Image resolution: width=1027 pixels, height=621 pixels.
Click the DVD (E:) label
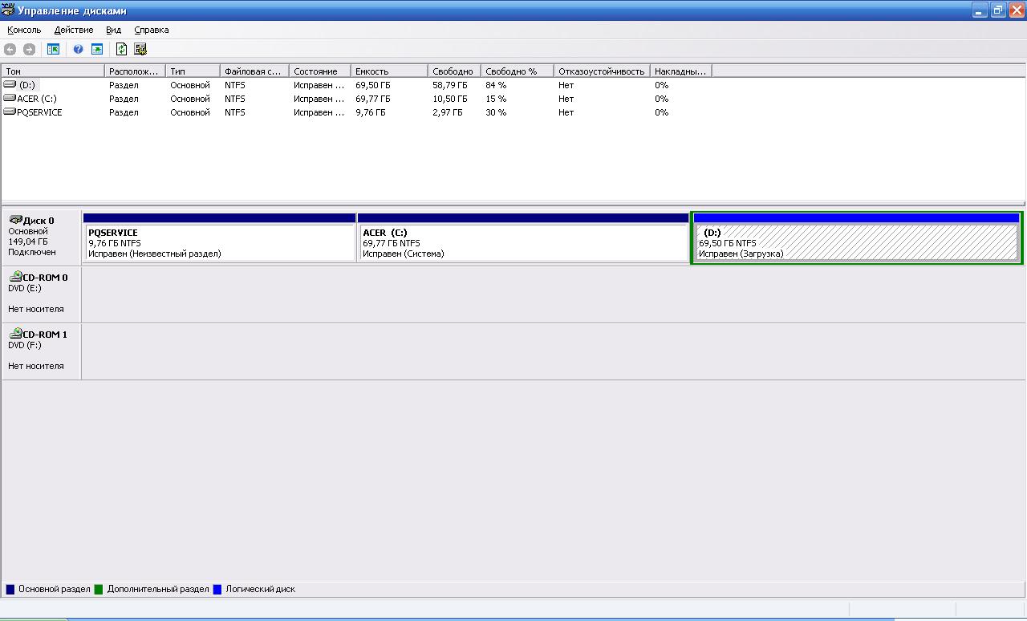(x=24, y=288)
